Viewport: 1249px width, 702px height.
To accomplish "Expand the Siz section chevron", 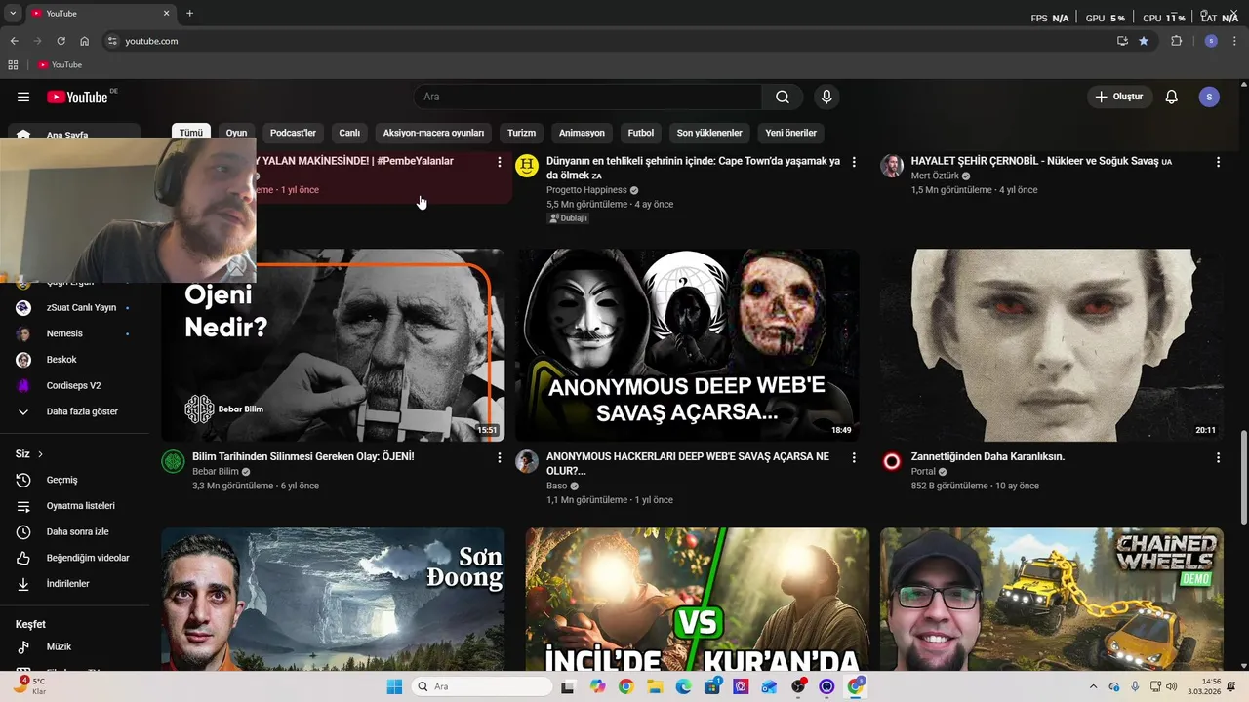I will point(40,454).
